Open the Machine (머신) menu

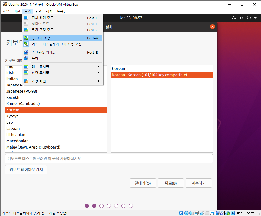(17, 11)
